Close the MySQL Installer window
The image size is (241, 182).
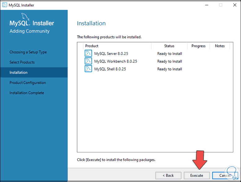235,5
